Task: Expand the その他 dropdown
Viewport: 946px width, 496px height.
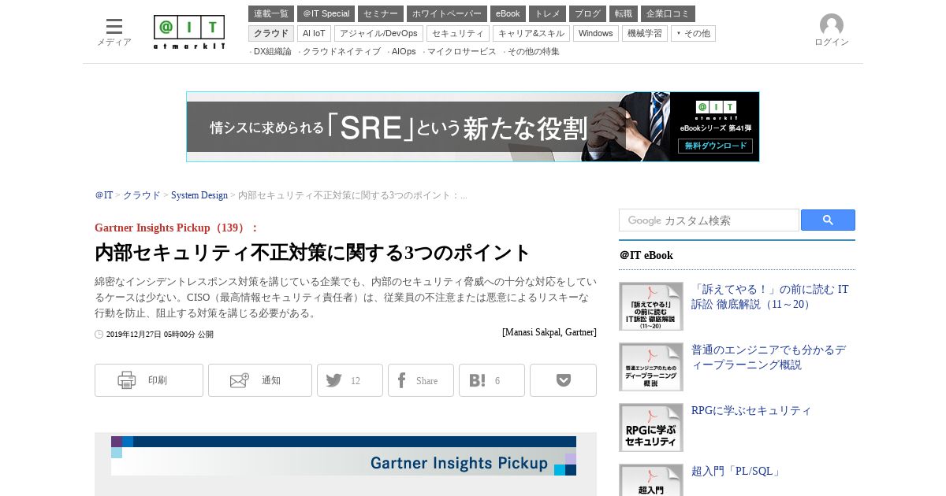Action: pyautogui.click(x=693, y=33)
